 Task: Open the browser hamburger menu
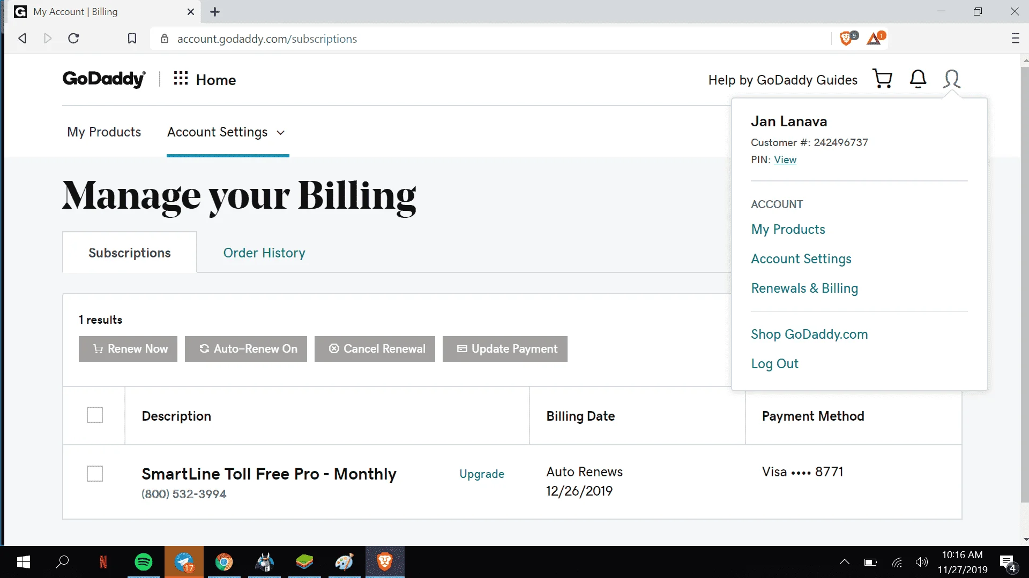1015,39
